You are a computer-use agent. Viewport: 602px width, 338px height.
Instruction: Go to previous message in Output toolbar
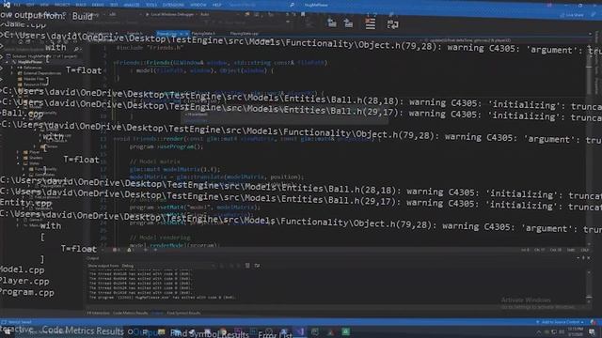click(332, 23)
